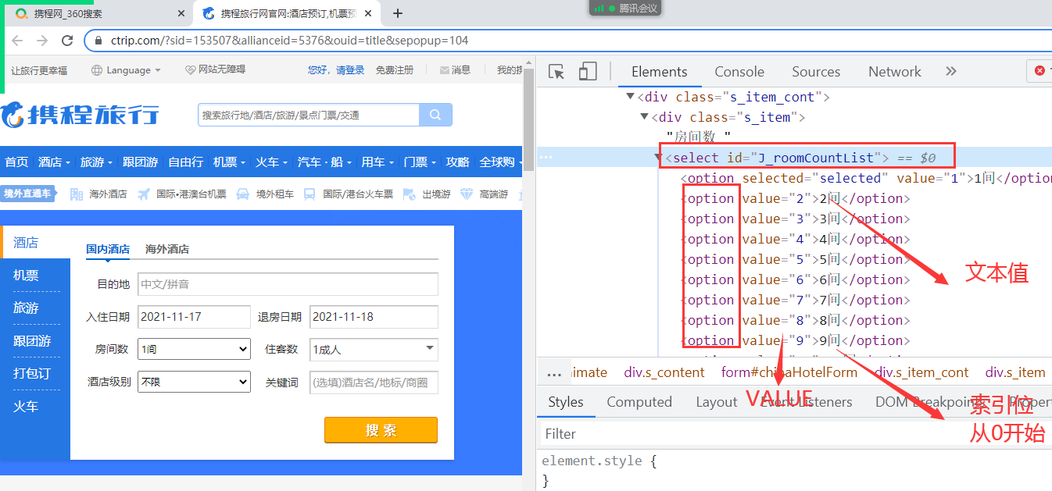
Task: Click 攻略 in the navigation bar
Action: (x=458, y=162)
